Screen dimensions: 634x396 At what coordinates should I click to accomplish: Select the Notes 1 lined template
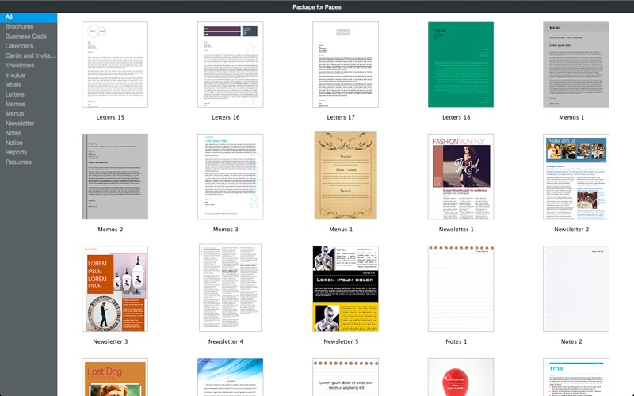tap(460, 288)
